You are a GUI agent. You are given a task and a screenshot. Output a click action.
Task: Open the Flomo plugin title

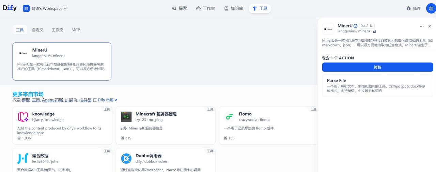pos(245,114)
